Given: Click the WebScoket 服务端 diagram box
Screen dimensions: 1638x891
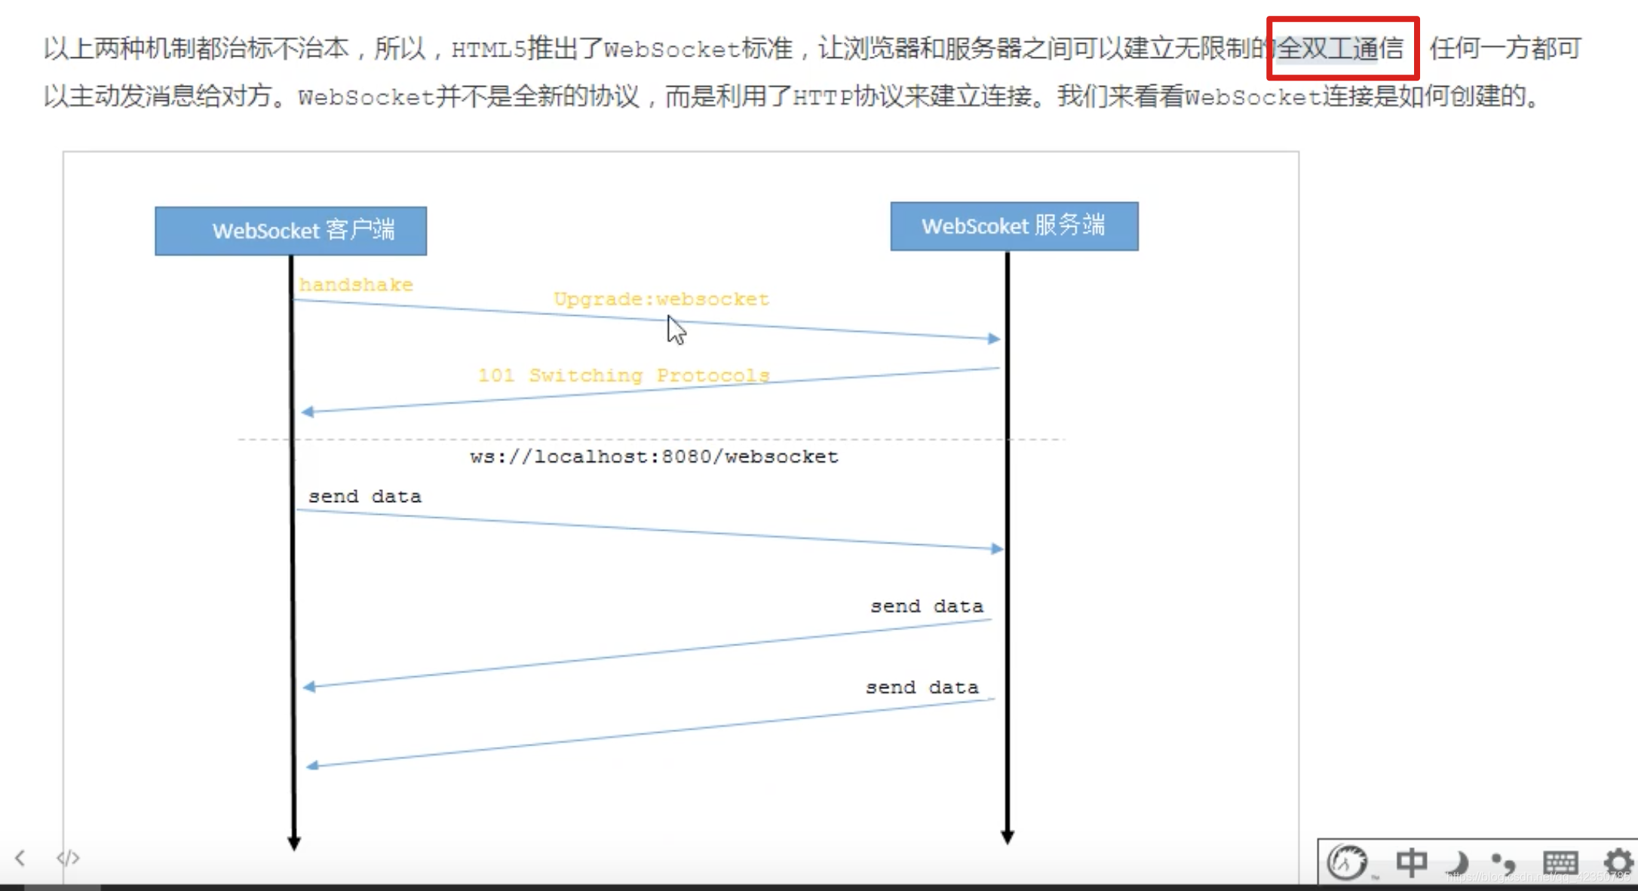Looking at the screenshot, I should (x=1014, y=226).
